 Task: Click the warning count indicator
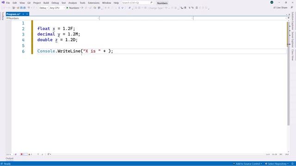pyautogui.click(x=30, y=154)
